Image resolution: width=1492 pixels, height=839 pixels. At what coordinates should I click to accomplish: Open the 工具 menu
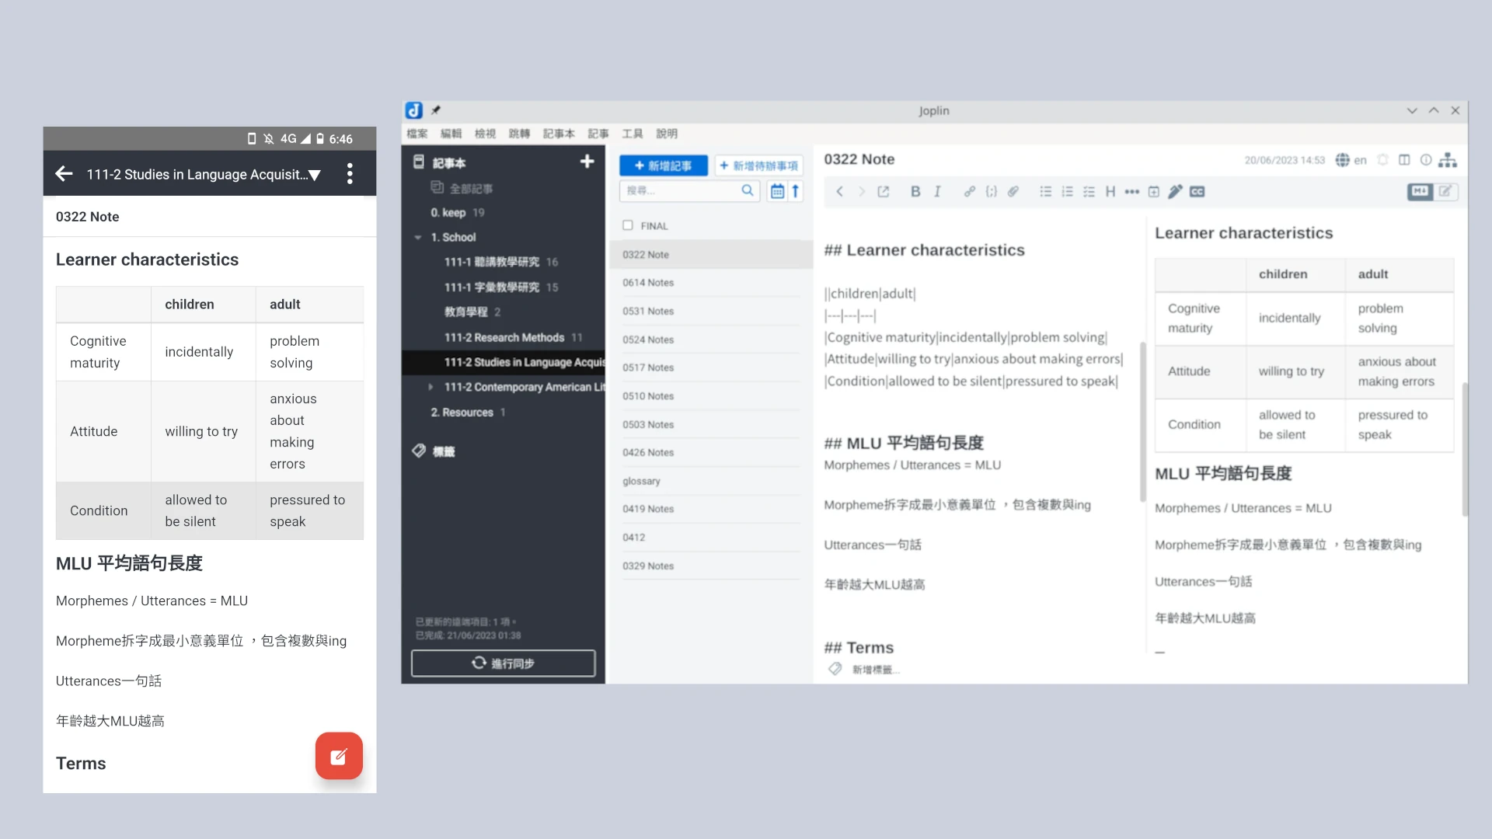(x=632, y=134)
